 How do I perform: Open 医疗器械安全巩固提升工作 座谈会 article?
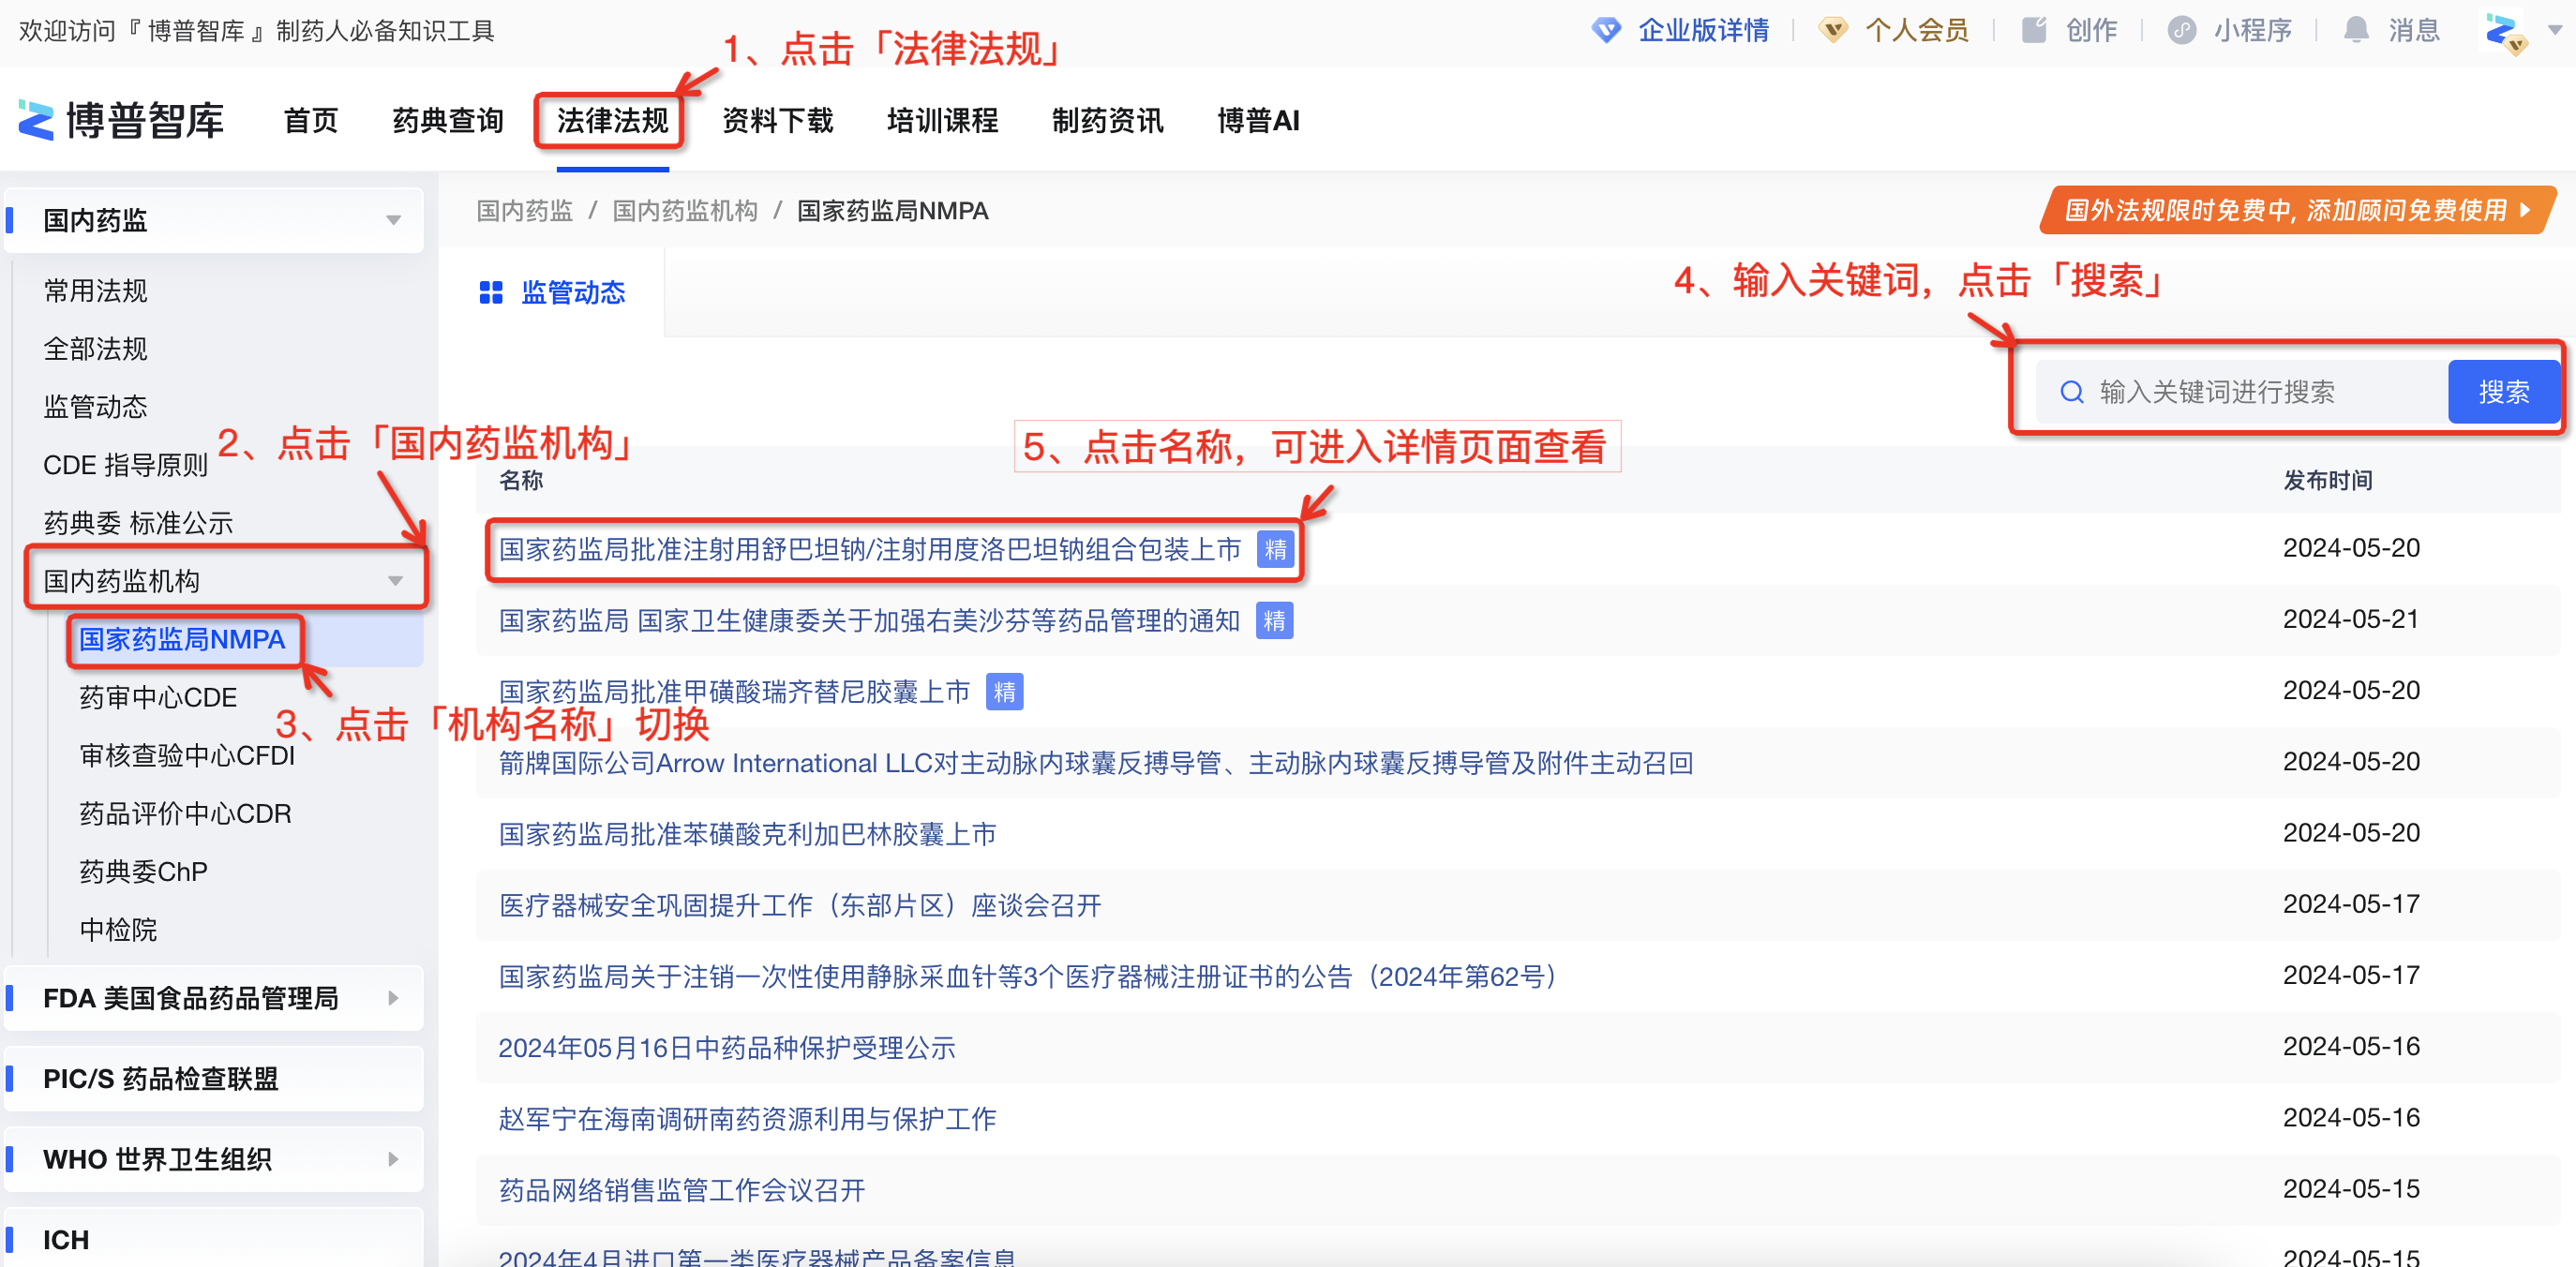point(800,905)
